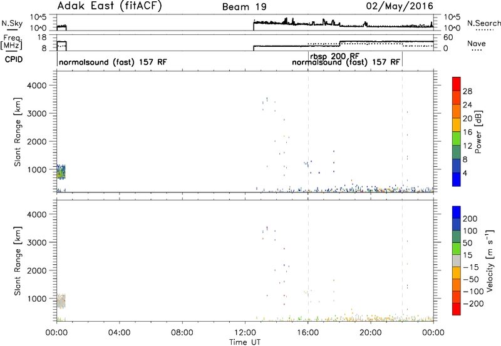Click the "Power [dB]" colorbar title
Viewport: 501px width, 346px height.
point(478,132)
